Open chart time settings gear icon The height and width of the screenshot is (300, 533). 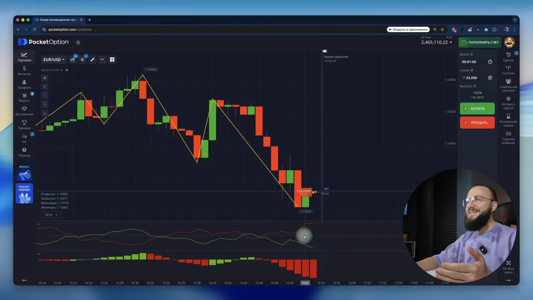pyautogui.click(x=67, y=70)
